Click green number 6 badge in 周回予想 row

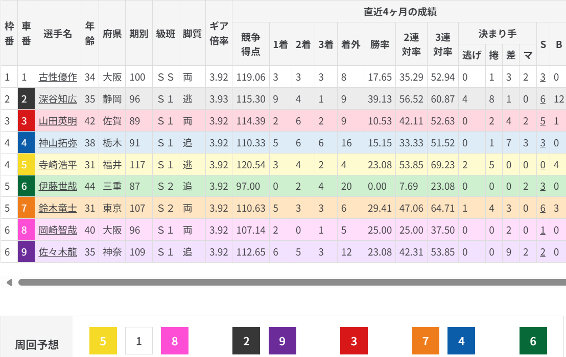click(x=533, y=341)
